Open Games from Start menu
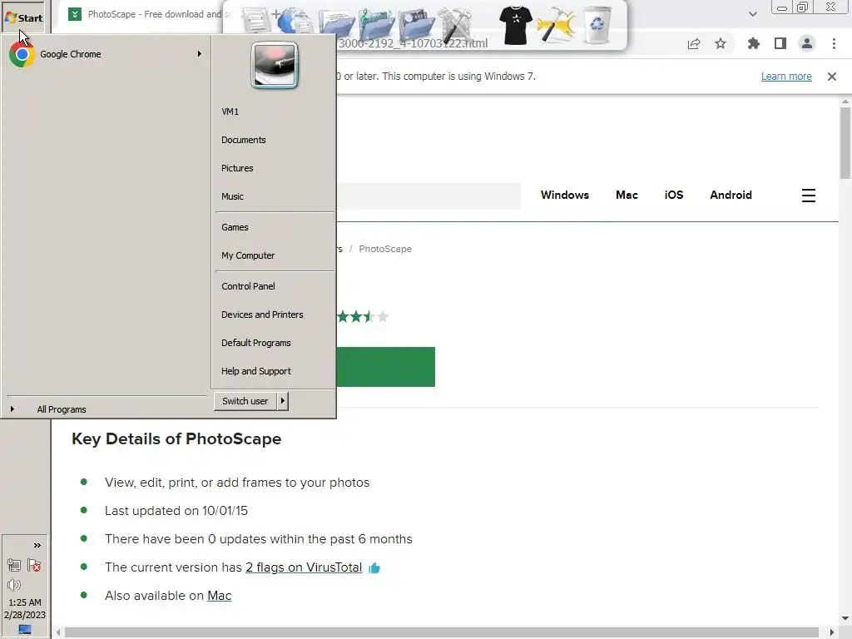The height and width of the screenshot is (639, 852). [x=235, y=228]
